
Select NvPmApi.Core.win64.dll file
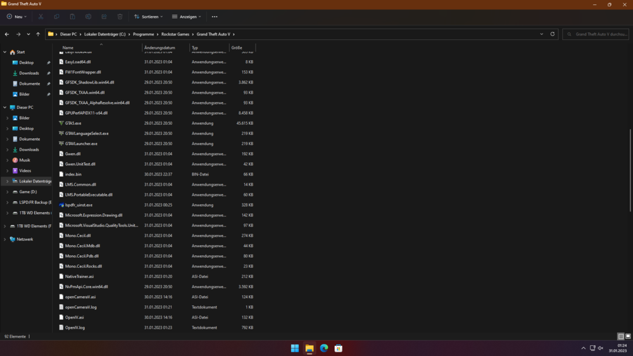pyautogui.click(x=86, y=286)
